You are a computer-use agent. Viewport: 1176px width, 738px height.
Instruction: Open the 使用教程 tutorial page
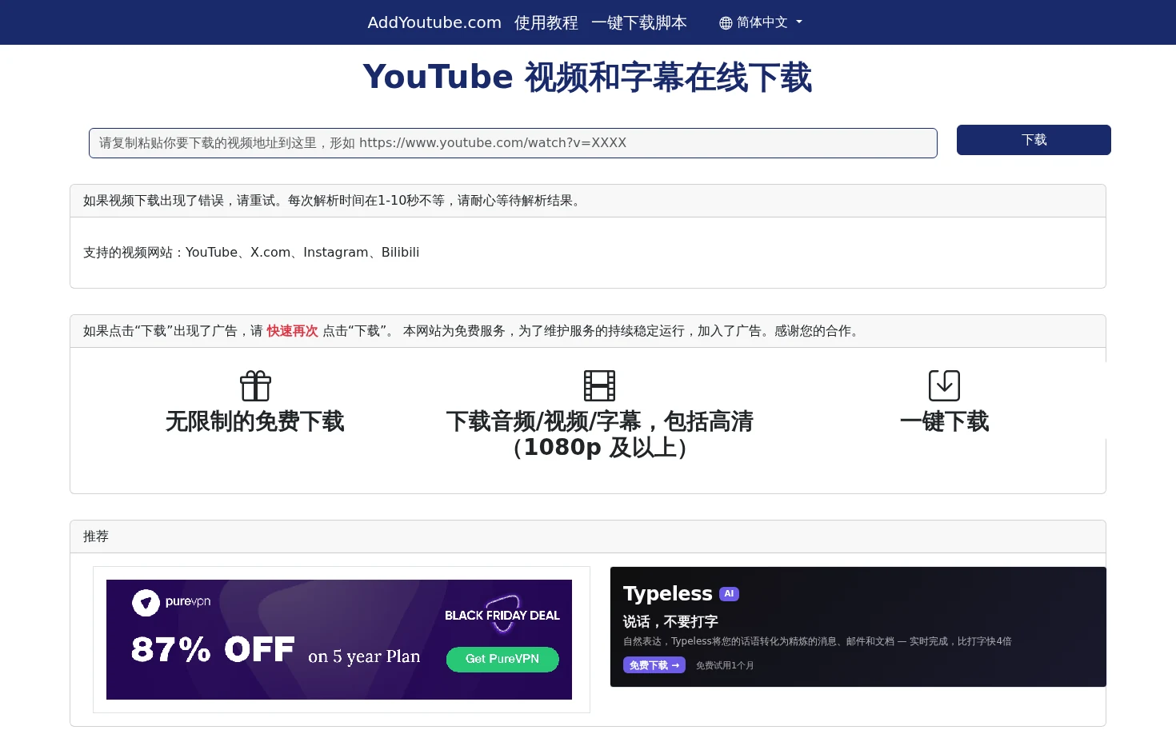[x=546, y=22]
